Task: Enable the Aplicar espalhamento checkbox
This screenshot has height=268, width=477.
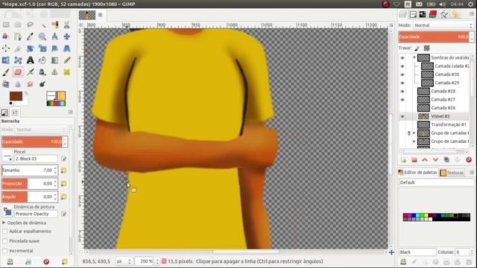Action: click(5, 232)
